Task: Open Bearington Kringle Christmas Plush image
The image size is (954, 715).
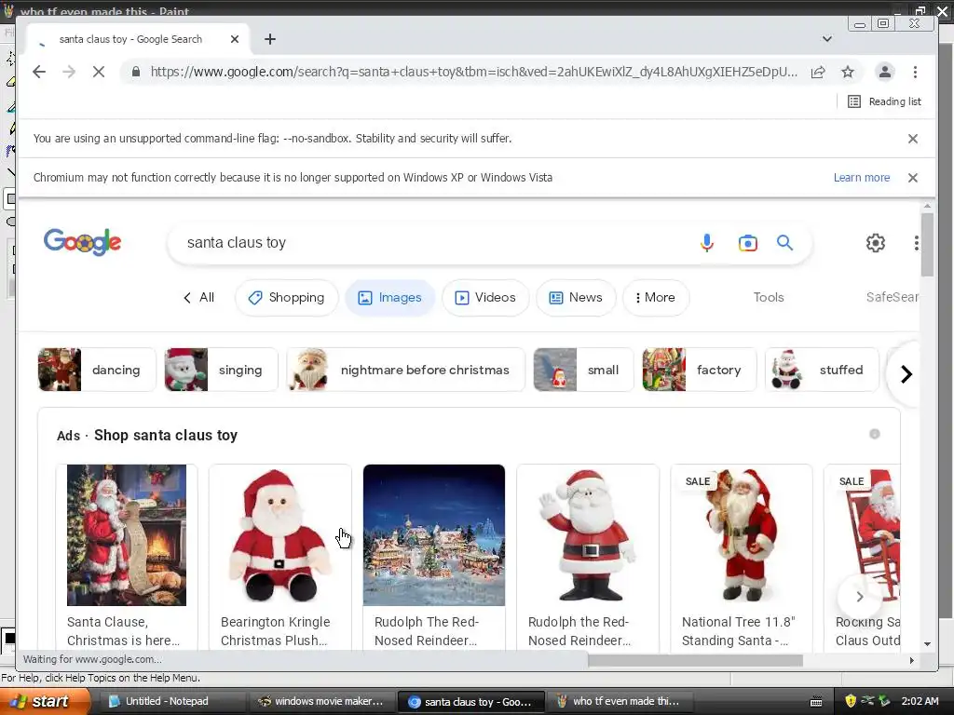Action: [279, 535]
